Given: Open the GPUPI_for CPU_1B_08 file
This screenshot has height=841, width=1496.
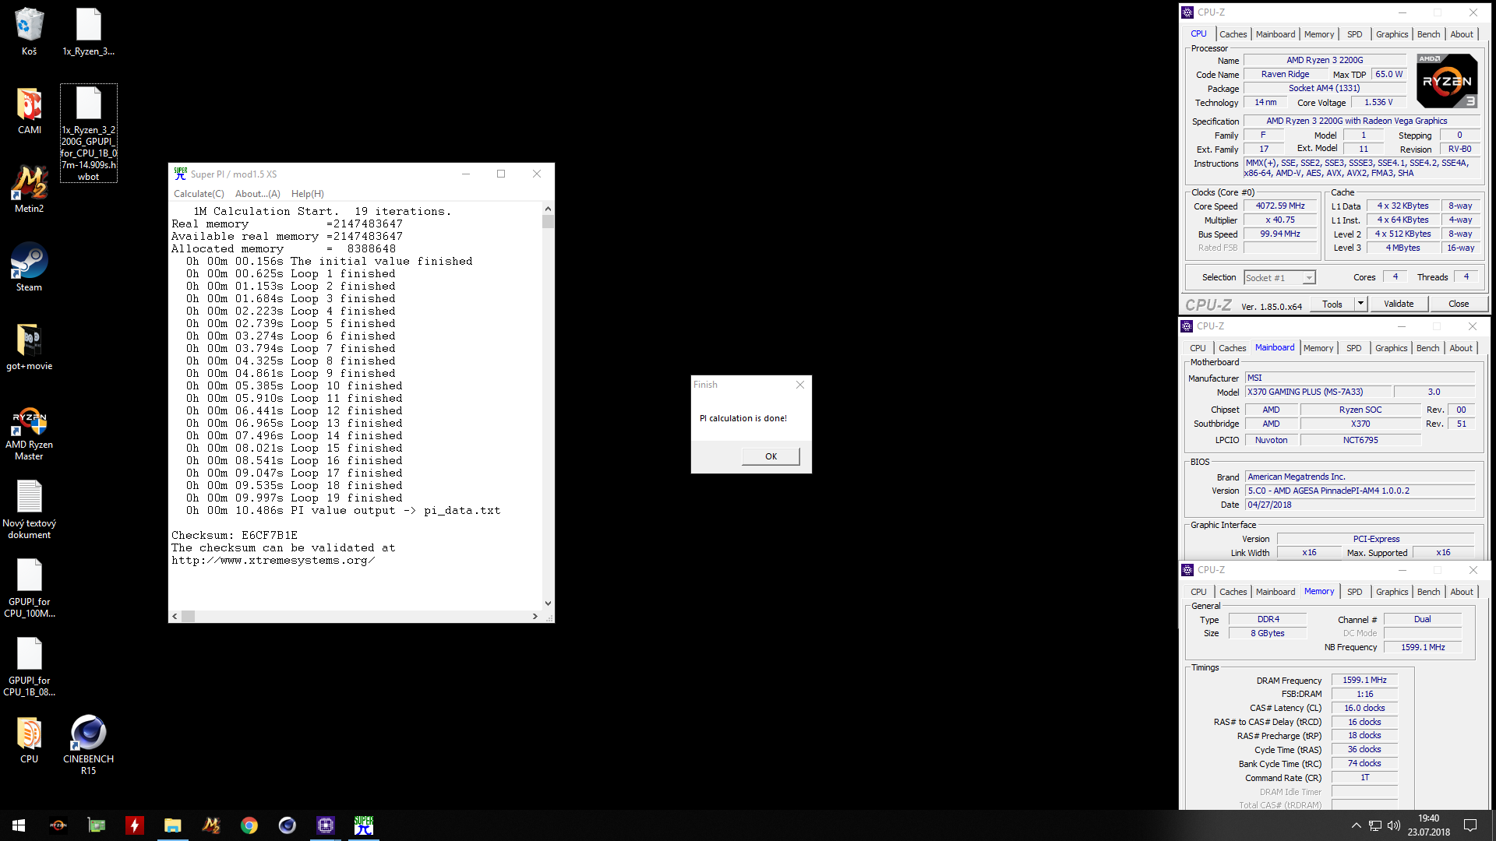Looking at the screenshot, I should 29,667.
